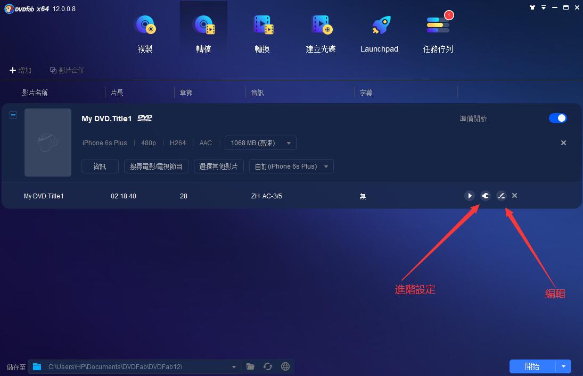Open the ZH AC-3/5 audio selection
Viewport: 583px width, 376px height.
point(267,196)
